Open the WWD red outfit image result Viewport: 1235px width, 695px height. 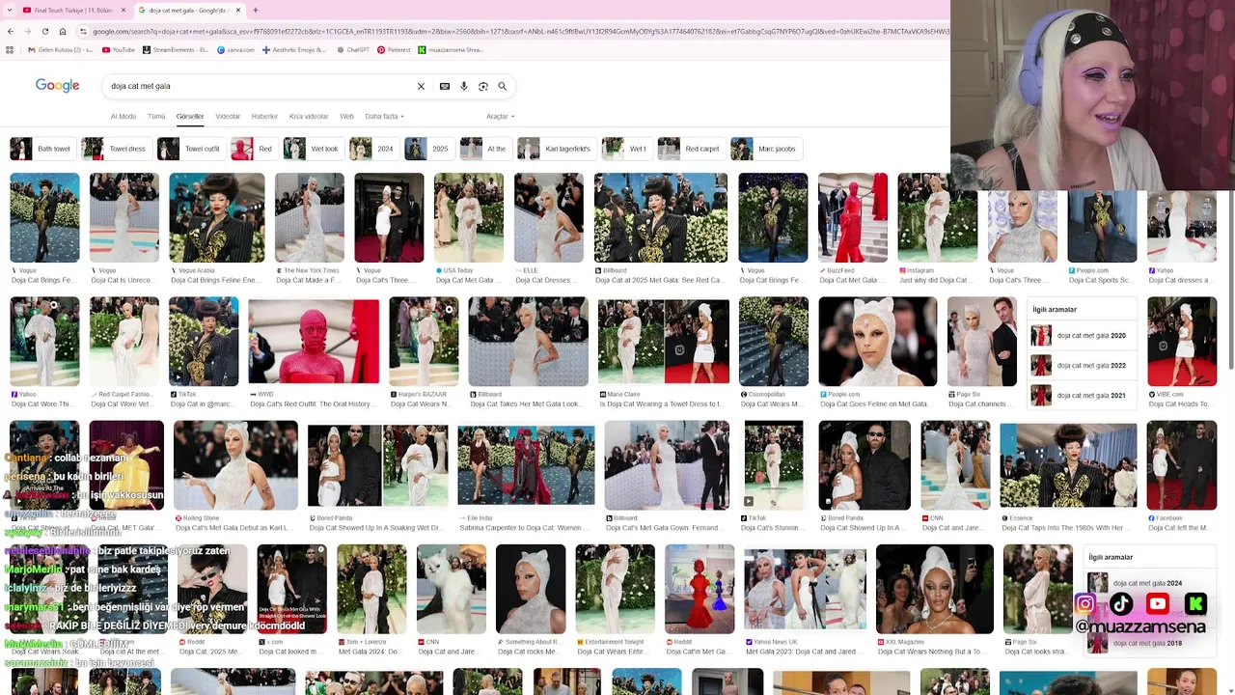(314, 343)
